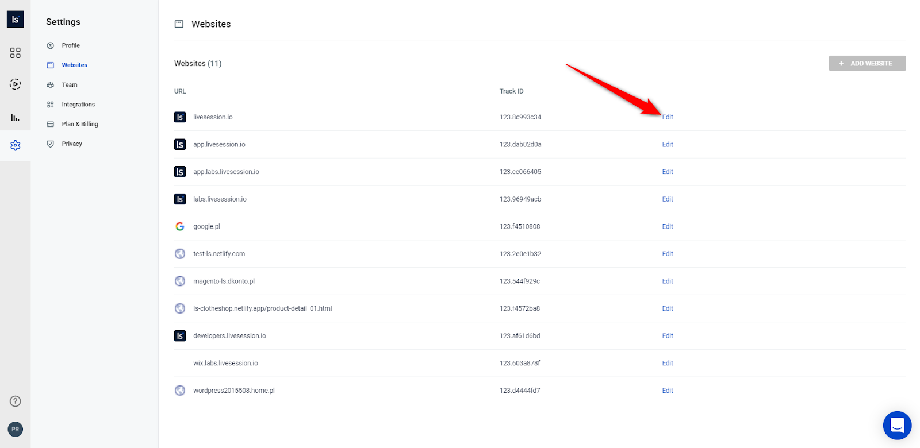This screenshot has height=448, width=920.
Task: Click the ADD WEBSITE button
Action: 867,63
